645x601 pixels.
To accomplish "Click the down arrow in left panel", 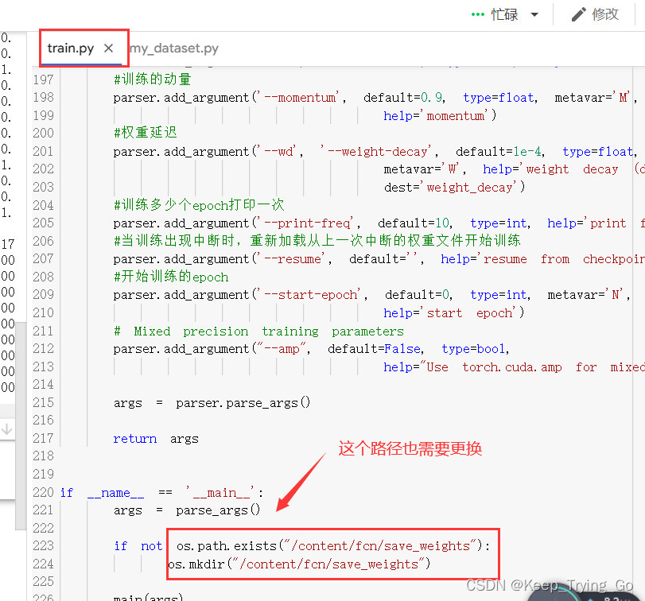I will (x=6, y=429).
